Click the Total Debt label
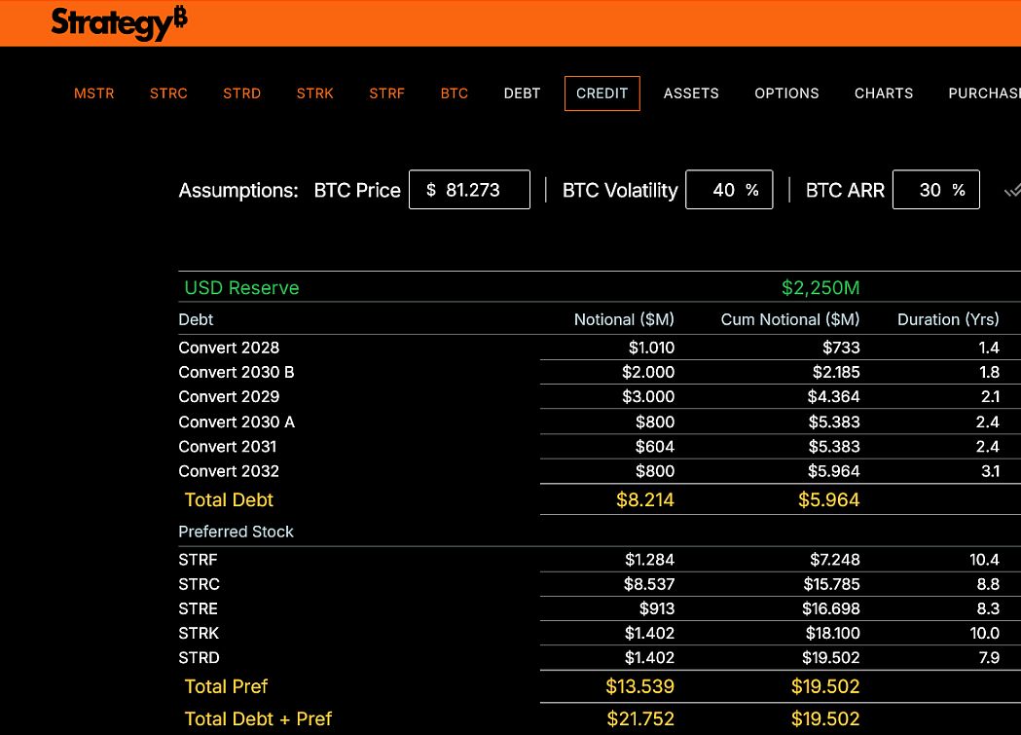Viewport: 1021px width, 735px height. tap(229, 500)
